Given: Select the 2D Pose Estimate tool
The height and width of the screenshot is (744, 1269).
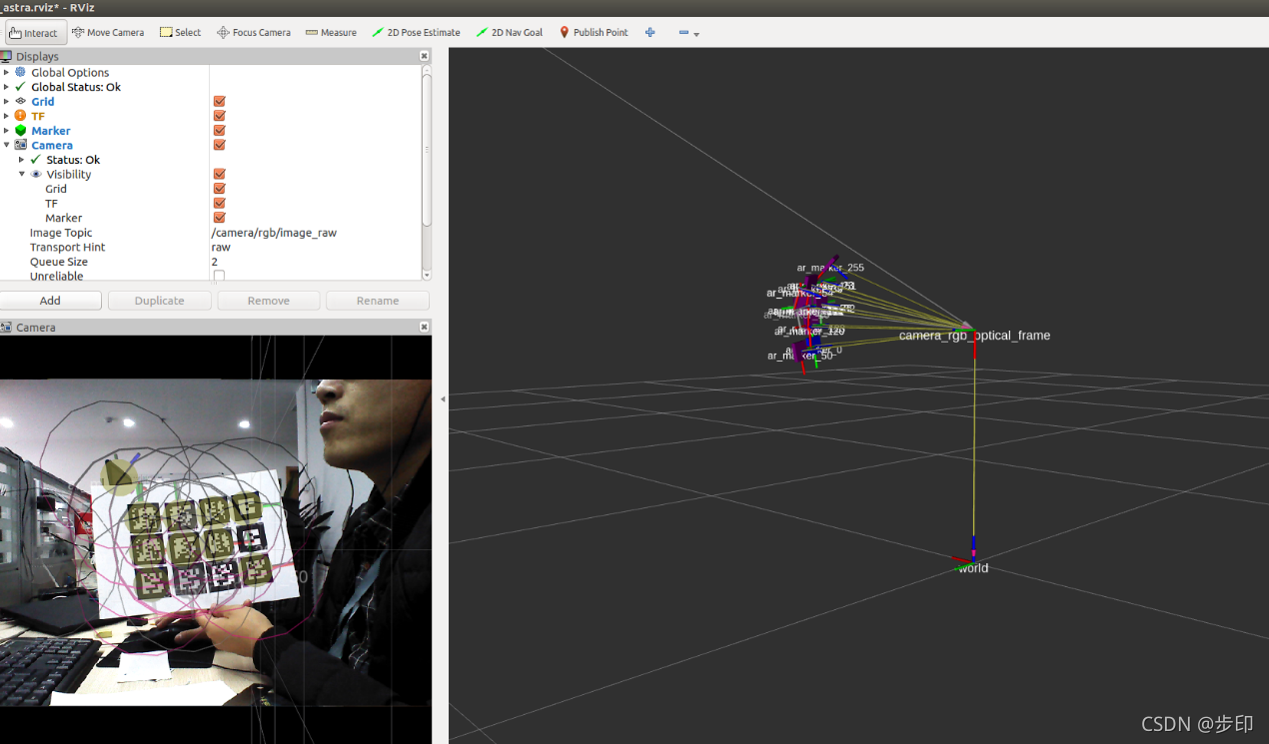Looking at the screenshot, I should pyautogui.click(x=416, y=32).
